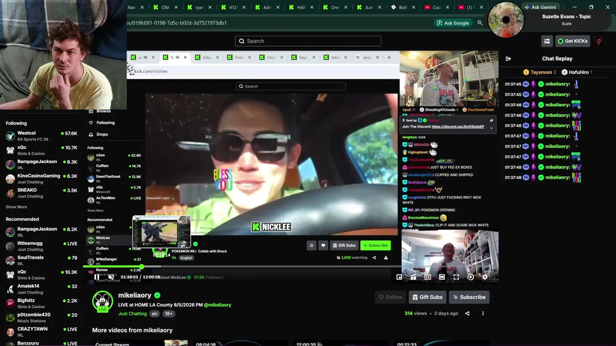Screen dimensions: 616x346
Task: Pause the mikeliaory video playback
Action: tap(97, 277)
